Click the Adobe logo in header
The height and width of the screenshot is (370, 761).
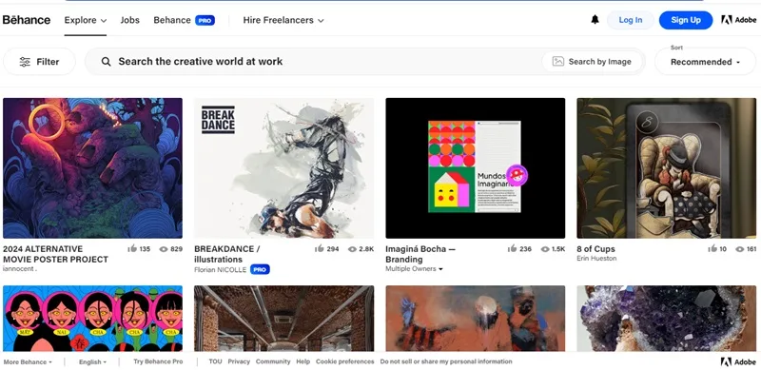click(738, 20)
